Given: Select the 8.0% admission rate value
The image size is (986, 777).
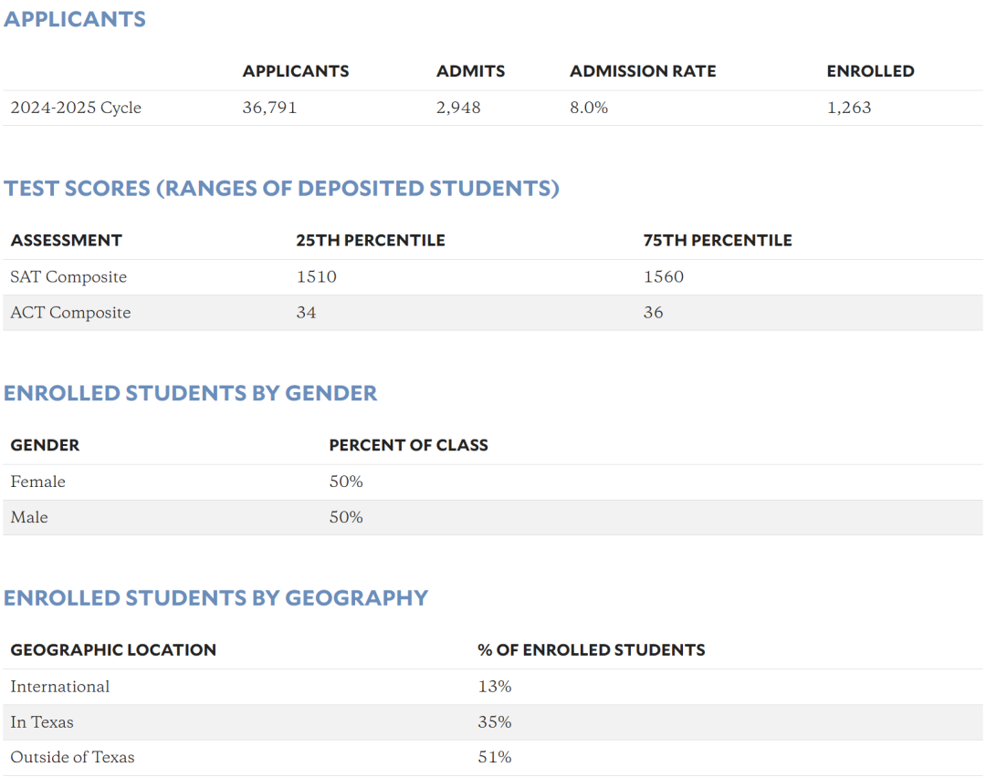Looking at the screenshot, I should tap(589, 108).
